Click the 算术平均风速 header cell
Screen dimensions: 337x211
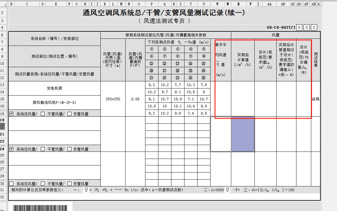221,60
